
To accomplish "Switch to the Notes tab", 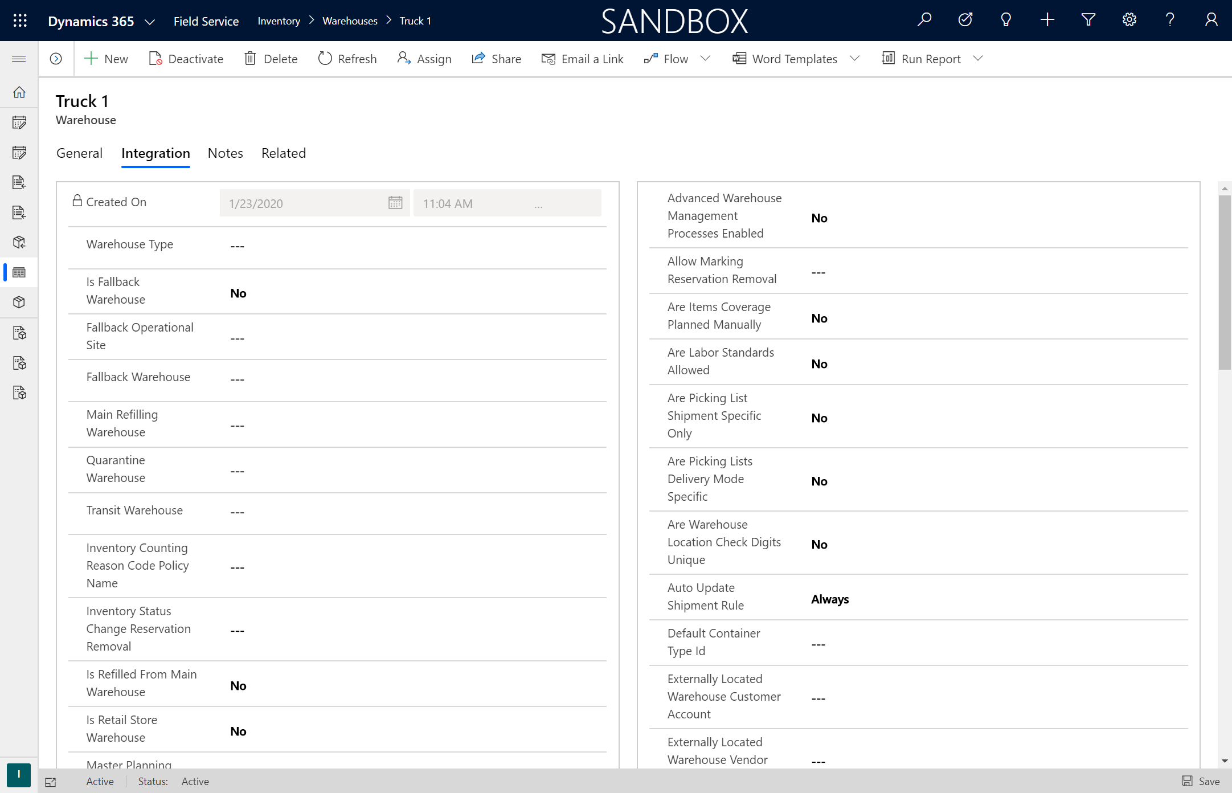I will click(x=226, y=153).
